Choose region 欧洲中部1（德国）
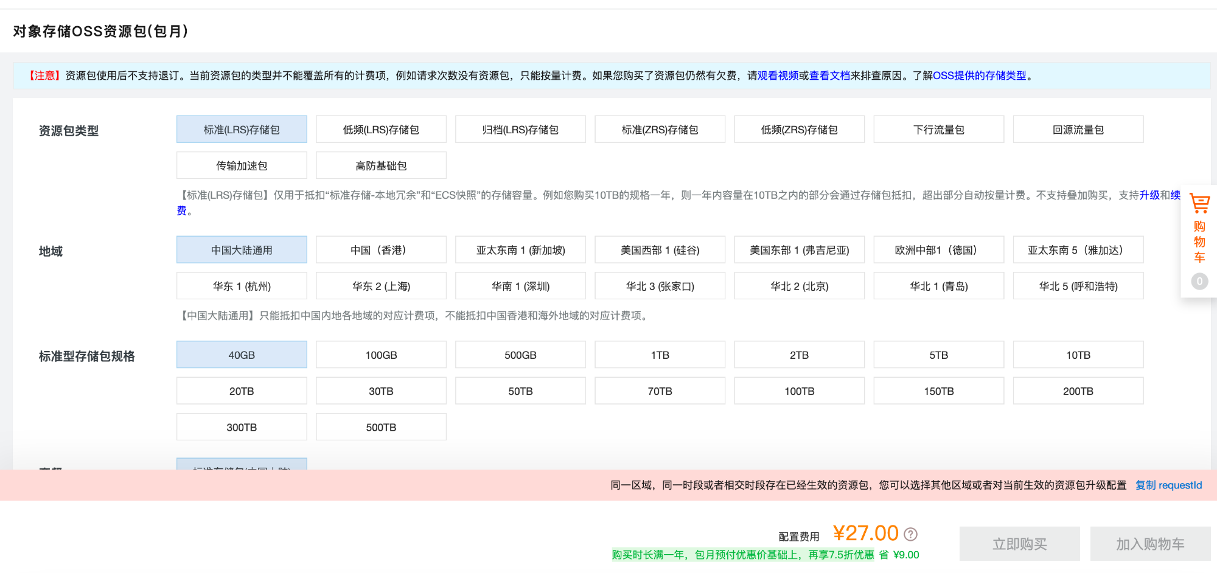 tap(938, 250)
